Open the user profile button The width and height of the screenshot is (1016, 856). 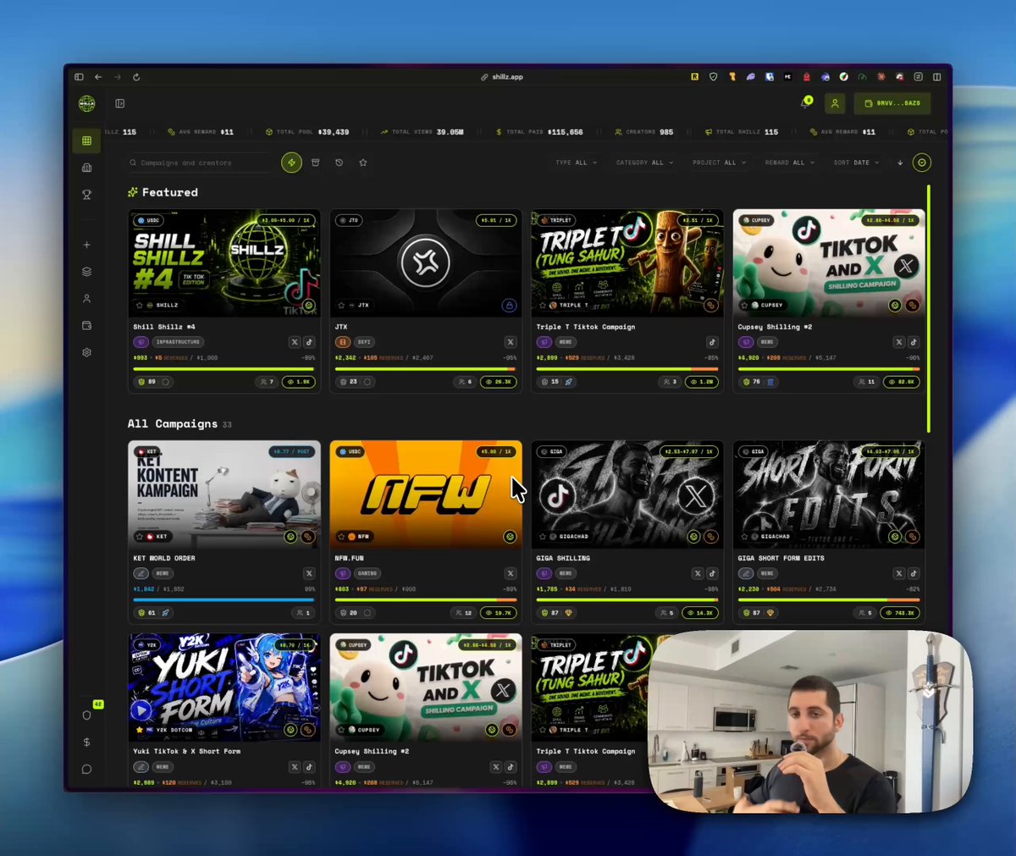pos(835,103)
